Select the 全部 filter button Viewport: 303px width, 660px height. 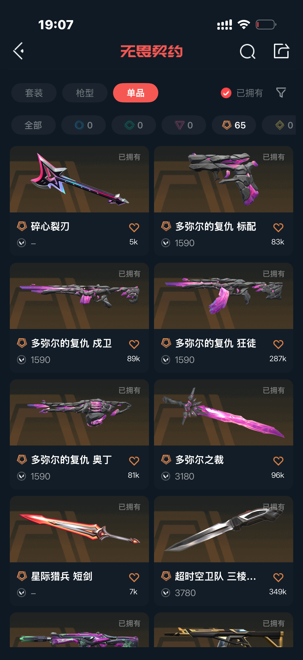coord(33,125)
